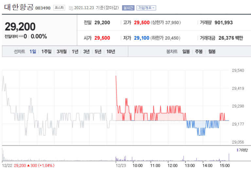Click the 실시간 real-time button

click(x=128, y=8)
